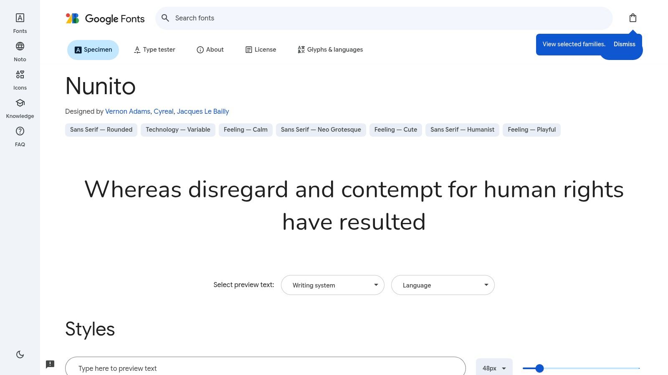Click the Google Fonts logo
668x375 pixels.
105,18
